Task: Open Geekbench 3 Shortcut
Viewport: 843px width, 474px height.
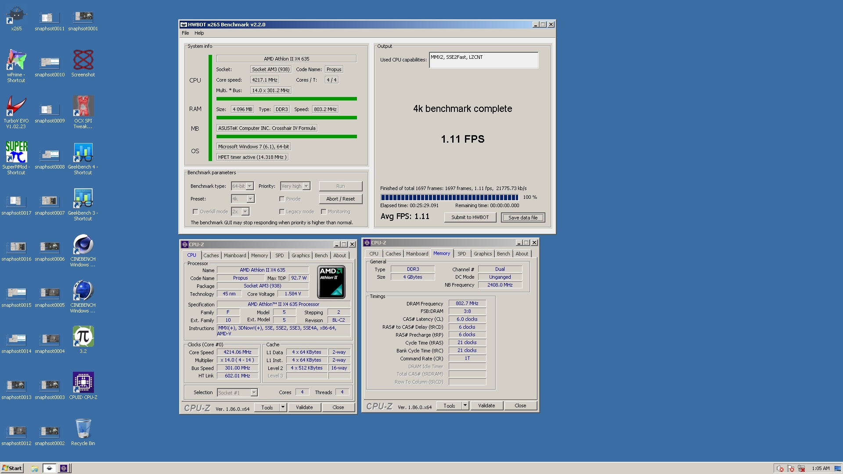Action: [x=83, y=204]
